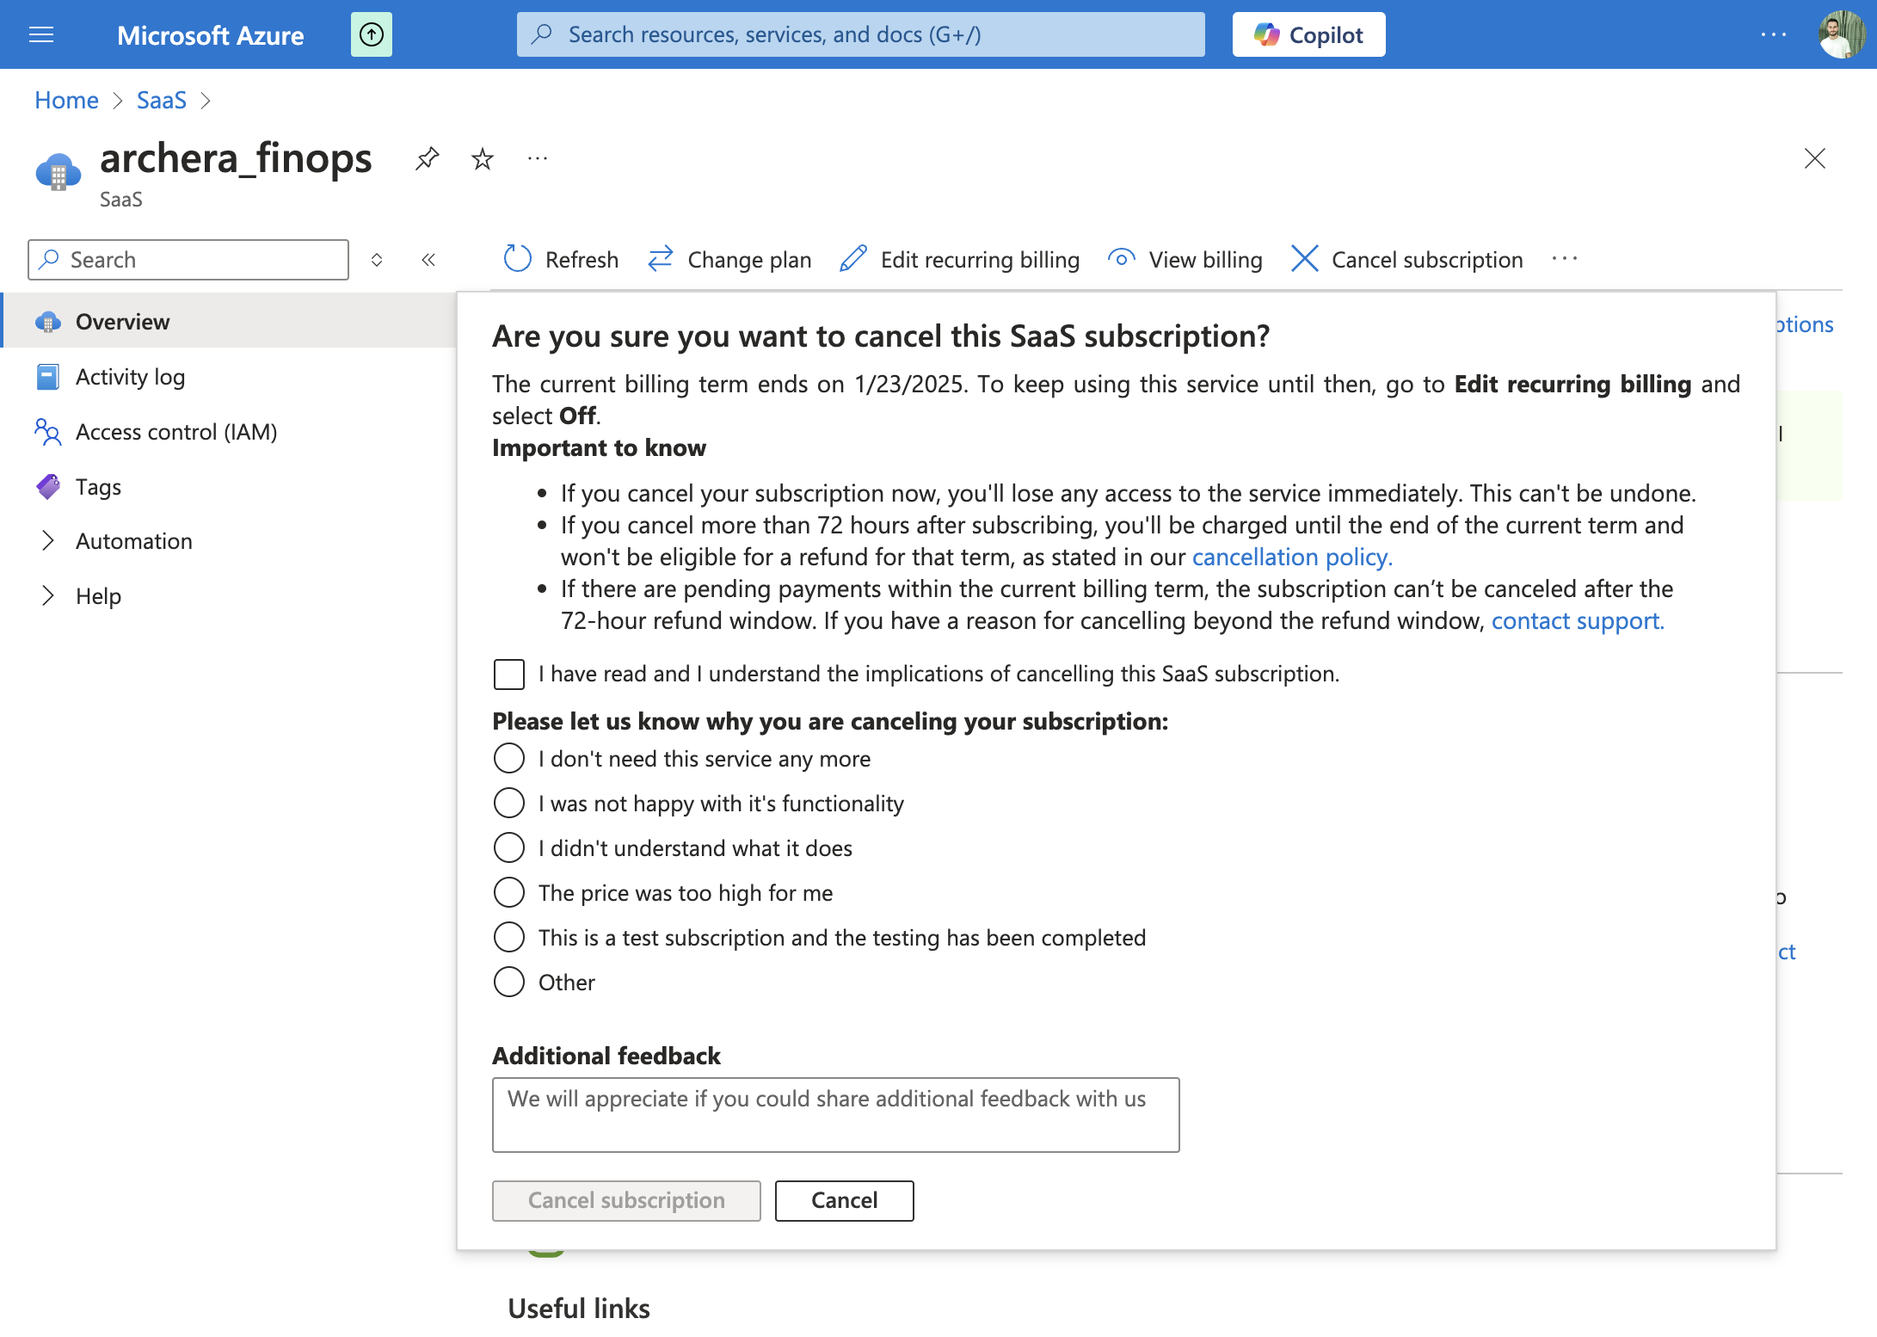Open the user account avatar

pos(1841,34)
